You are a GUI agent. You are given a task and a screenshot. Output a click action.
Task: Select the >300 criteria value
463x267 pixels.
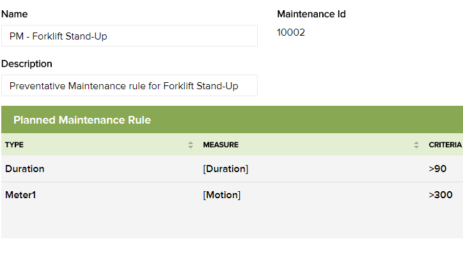[x=441, y=195]
